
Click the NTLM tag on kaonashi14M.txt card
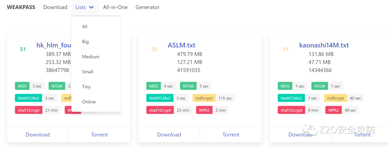(x=320, y=86)
